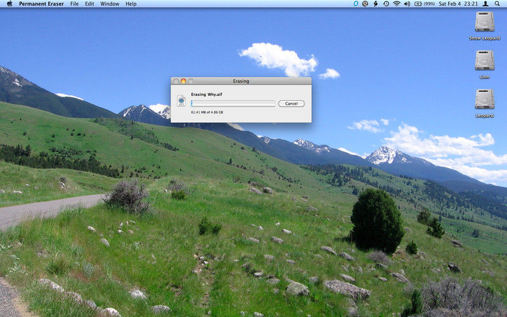Click the '61.41 MB of 4.86 GB' status text
The width and height of the screenshot is (507, 317).
point(207,112)
